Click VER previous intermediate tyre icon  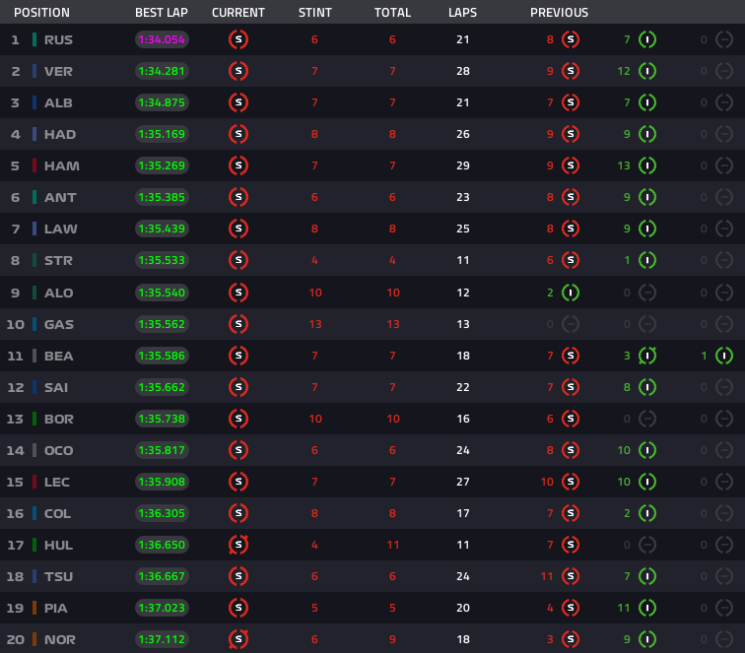coord(647,71)
